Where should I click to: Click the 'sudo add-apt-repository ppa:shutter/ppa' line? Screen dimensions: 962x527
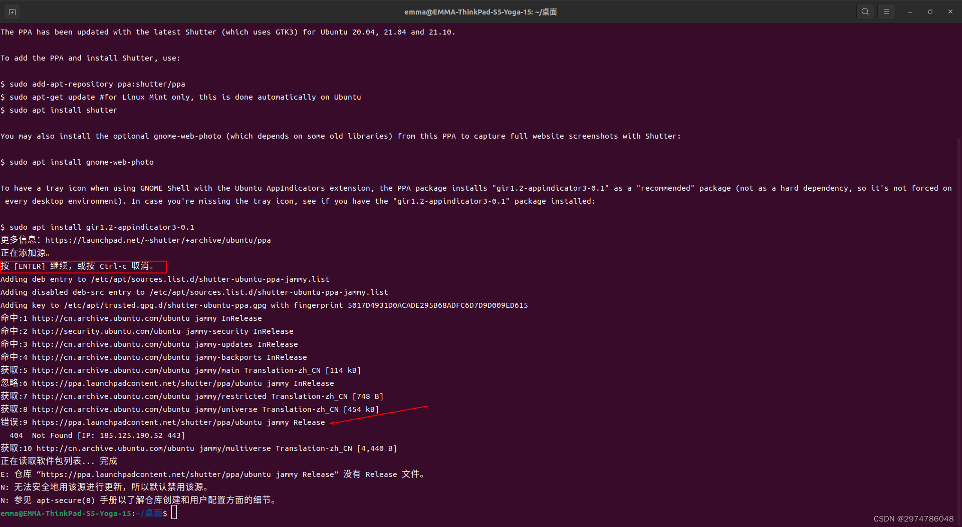93,84
